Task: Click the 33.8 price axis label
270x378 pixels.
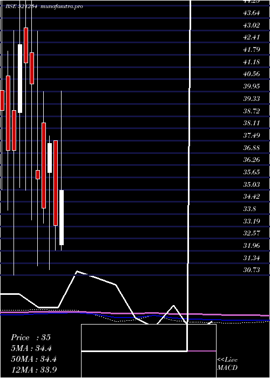Action: click(x=249, y=209)
